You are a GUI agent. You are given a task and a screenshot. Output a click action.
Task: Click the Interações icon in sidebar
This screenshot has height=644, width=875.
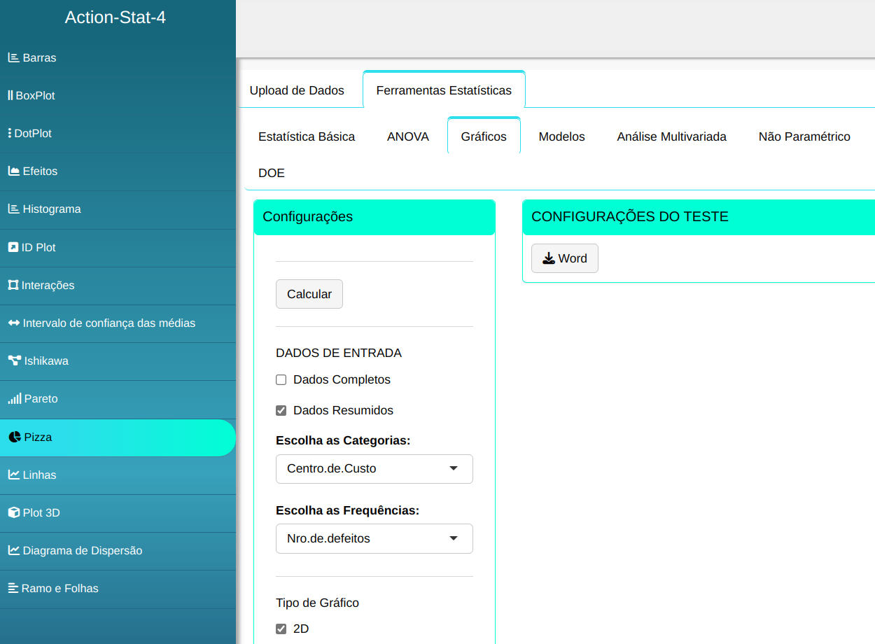point(13,286)
